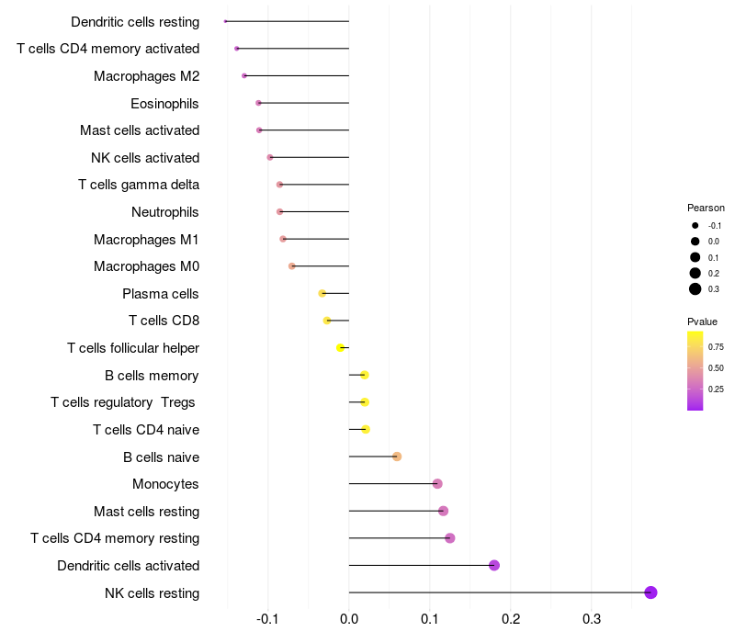Click the Neutrophils data point
The width and height of the screenshot is (735, 643).
[280, 212]
